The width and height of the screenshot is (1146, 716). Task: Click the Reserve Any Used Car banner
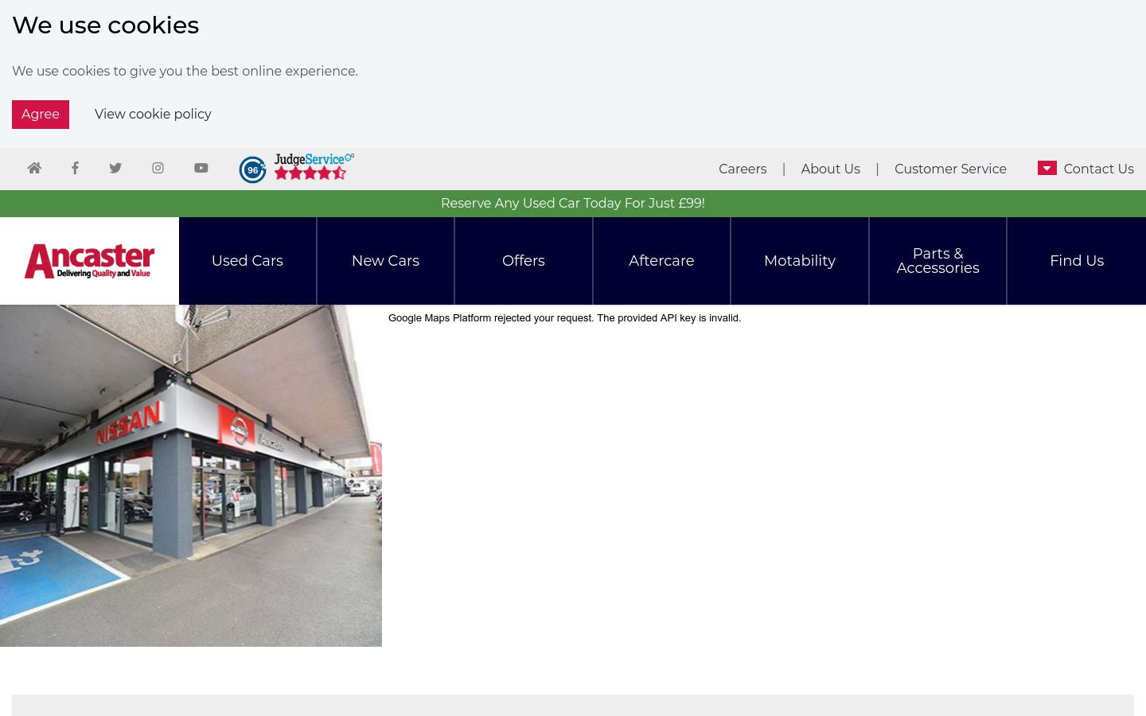click(573, 204)
